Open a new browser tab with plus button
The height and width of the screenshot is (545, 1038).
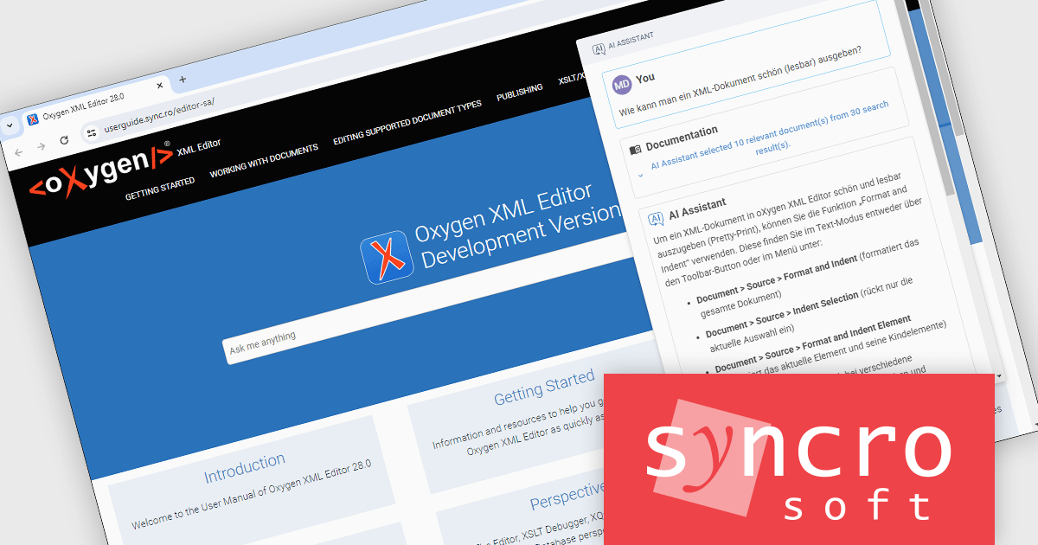coord(183,80)
